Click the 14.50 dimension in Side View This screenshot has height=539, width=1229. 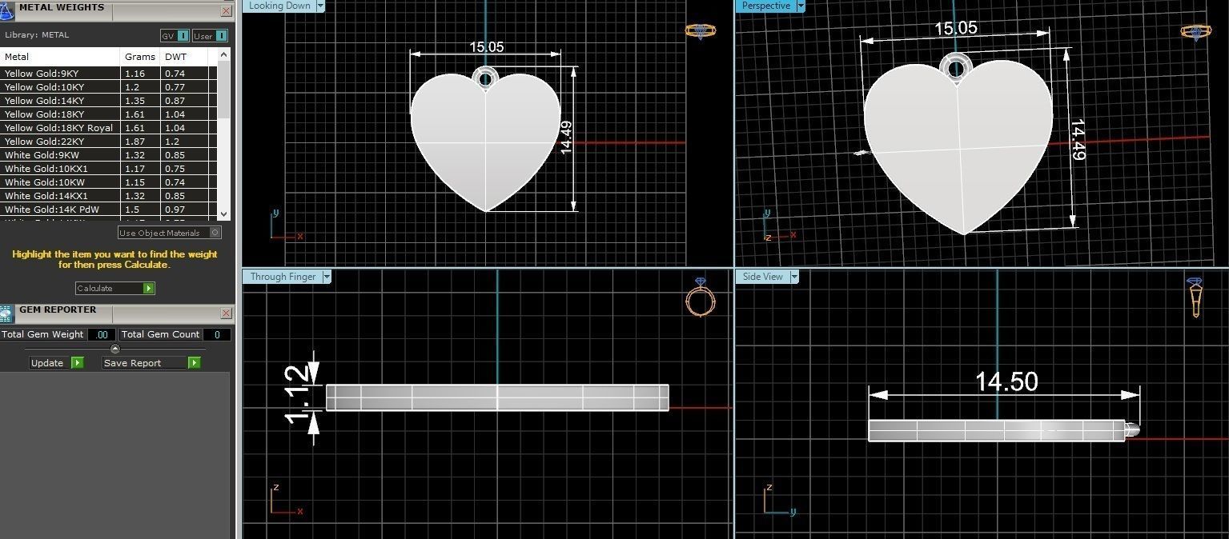pyautogui.click(x=1006, y=381)
